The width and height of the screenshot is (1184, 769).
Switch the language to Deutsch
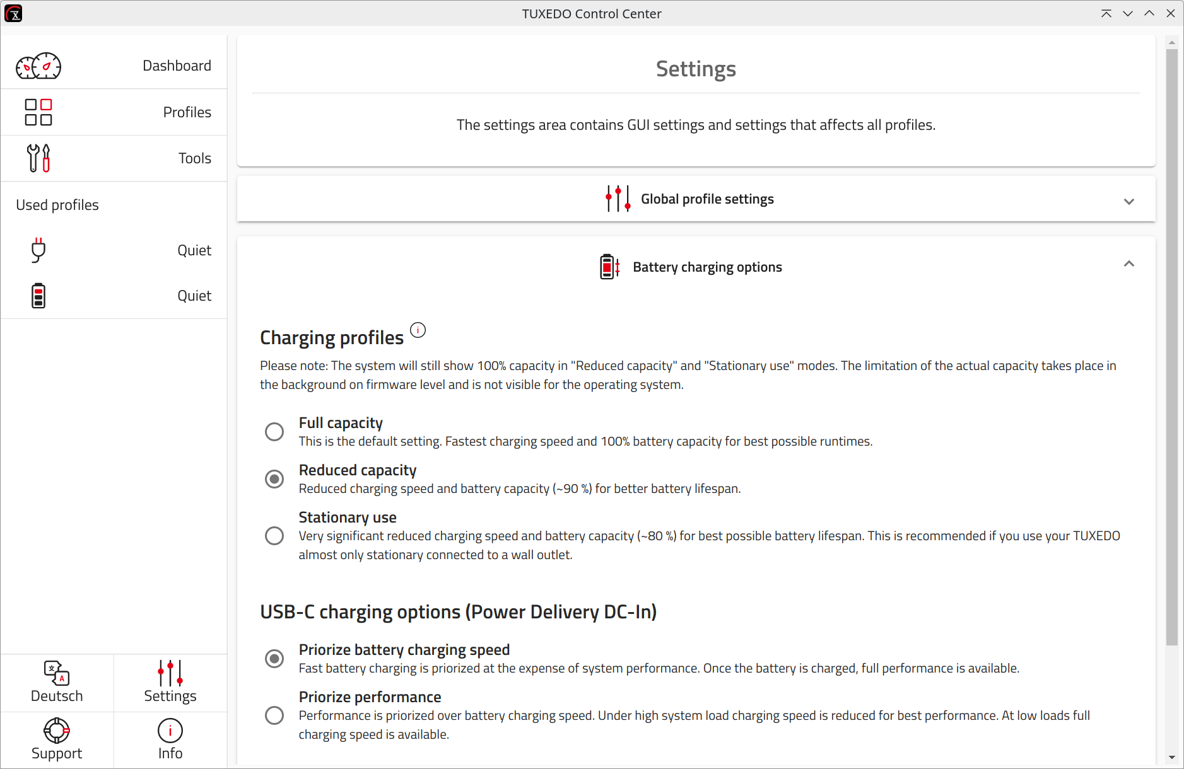click(x=57, y=683)
